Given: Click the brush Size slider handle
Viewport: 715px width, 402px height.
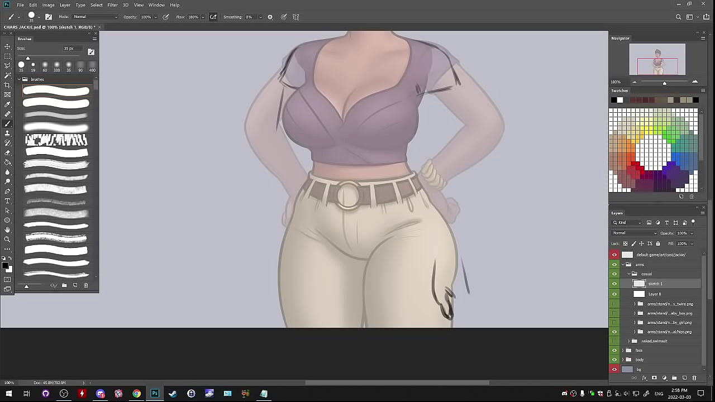Looking at the screenshot, I should tap(28, 58).
